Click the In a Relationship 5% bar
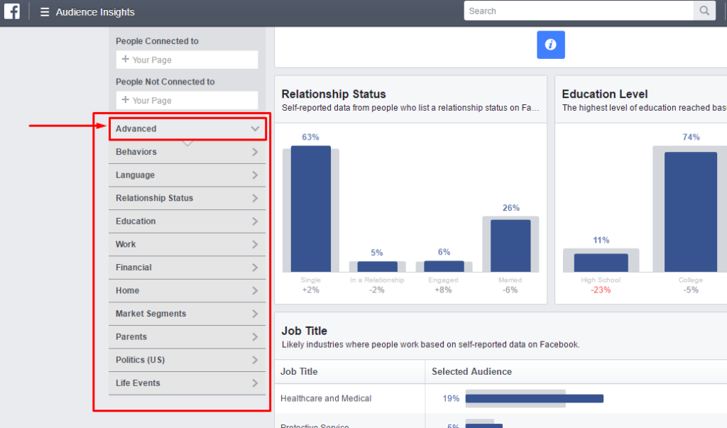The height and width of the screenshot is (428, 727). tap(378, 267)
